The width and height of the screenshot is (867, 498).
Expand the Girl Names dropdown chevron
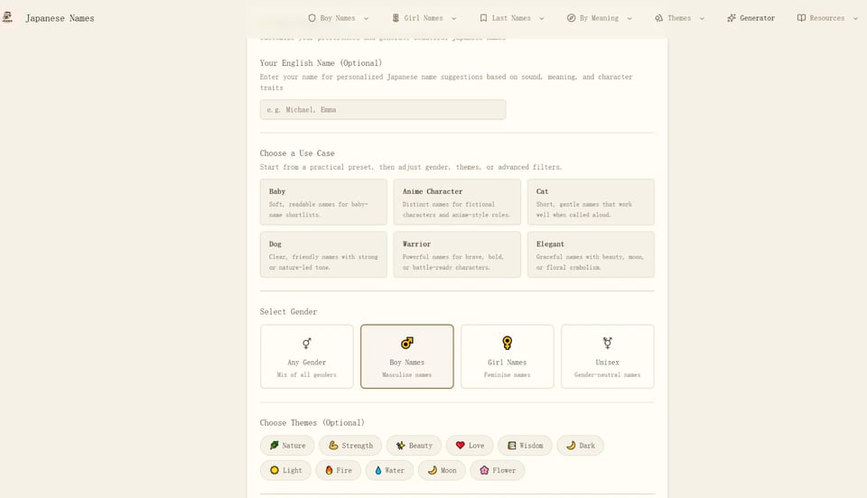coord(454,18)
